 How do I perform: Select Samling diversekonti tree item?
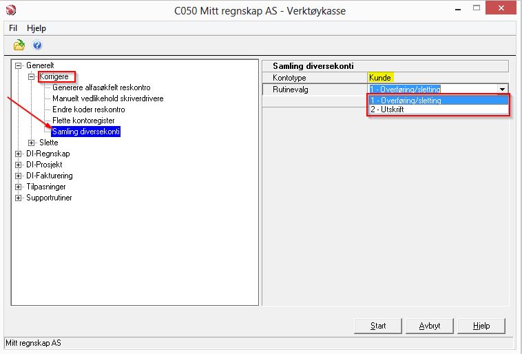click(x=86, y=132)
